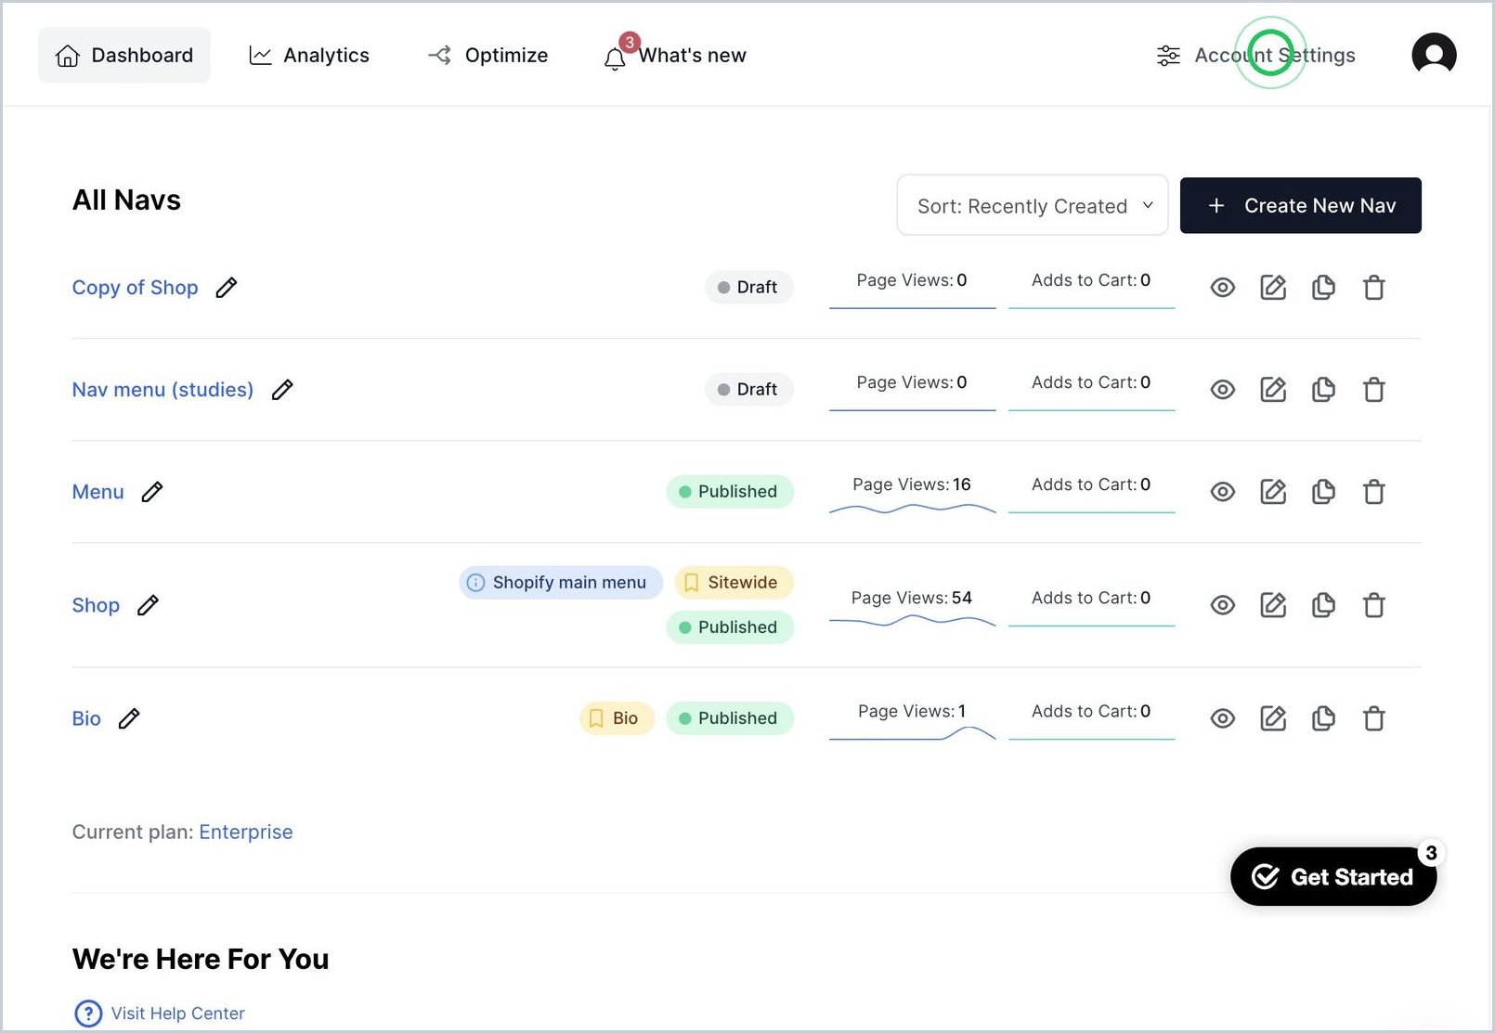Open Account Settings
Viewport: 1495px width, 1033px height.
pos(1256,55)
